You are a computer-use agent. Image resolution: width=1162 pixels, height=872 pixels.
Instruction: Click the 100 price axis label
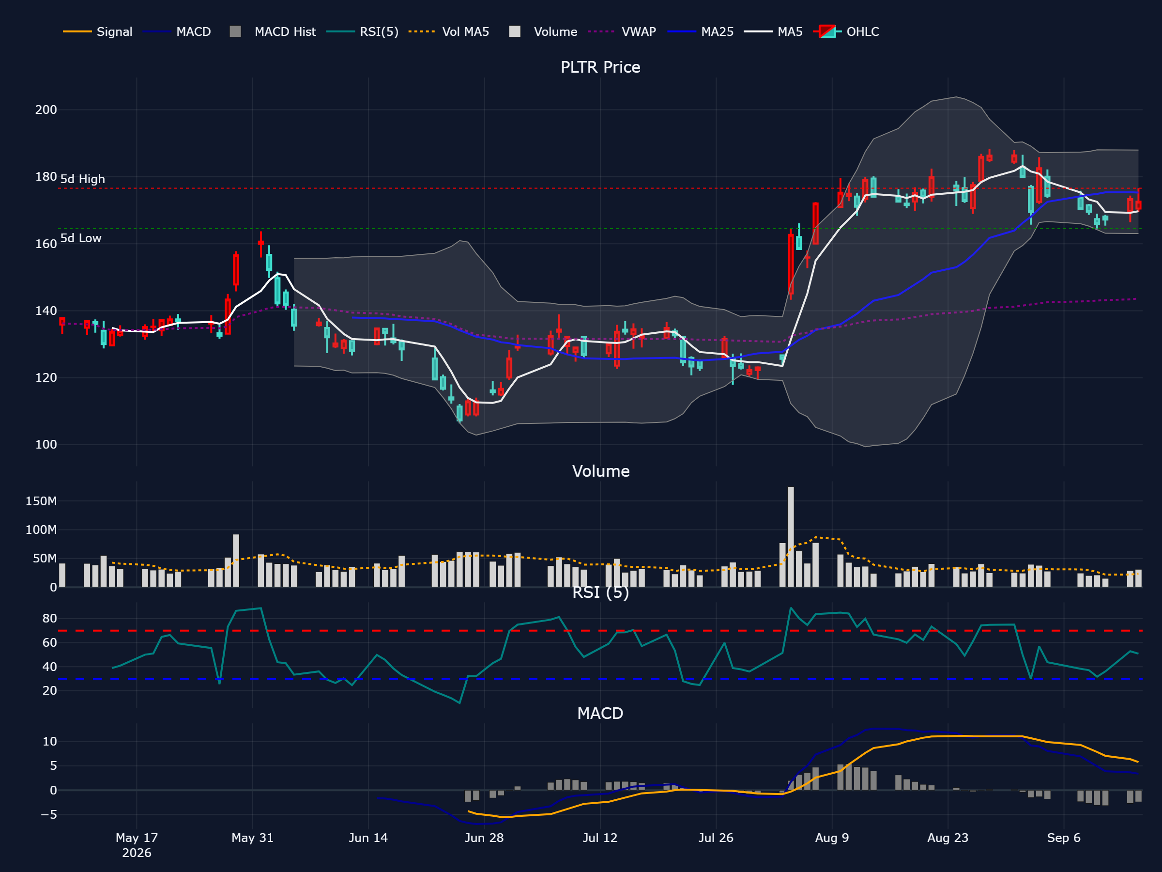pos(46,445)
